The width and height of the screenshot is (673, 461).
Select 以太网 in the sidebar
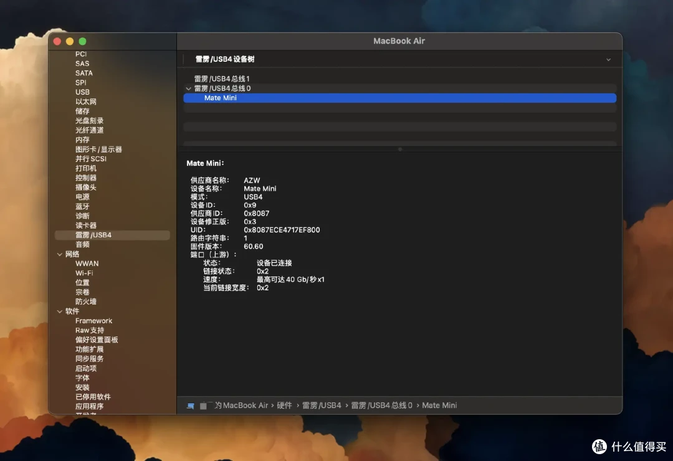pos(86,102)
